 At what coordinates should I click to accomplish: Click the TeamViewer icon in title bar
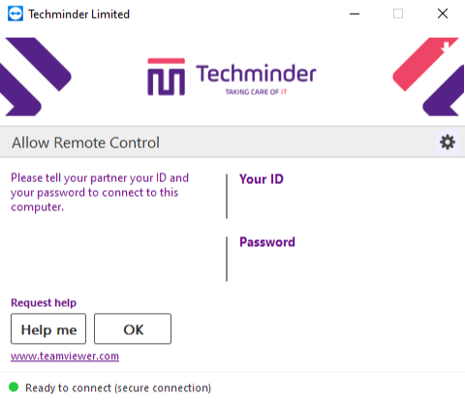(x=15, y=14)
